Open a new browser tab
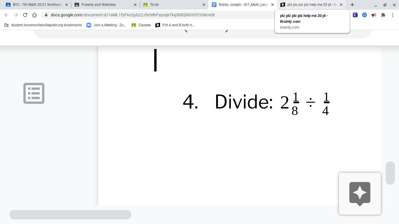Image resolution: width=399 pixels, height=224 pixels. (352, 5)
